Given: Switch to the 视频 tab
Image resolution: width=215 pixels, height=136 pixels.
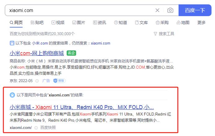Looking at the screenshot, I should coord(58,23).
